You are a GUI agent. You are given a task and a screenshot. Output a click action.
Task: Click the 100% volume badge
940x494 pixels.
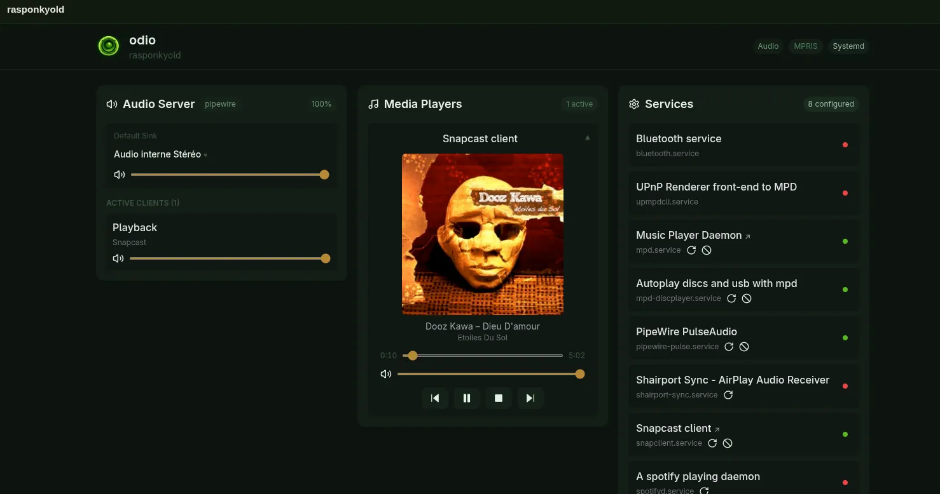(x=321, y=104)
